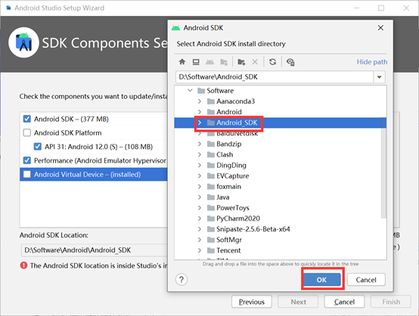The height and width of the screenshot is (316, 419).
Task: Click the disabled Next button
Action: point(298,302)
